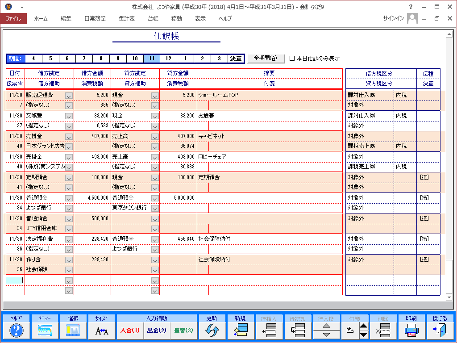Select period month 4
The height and width of the screenshot is (343, 457).
coord(33,59)
